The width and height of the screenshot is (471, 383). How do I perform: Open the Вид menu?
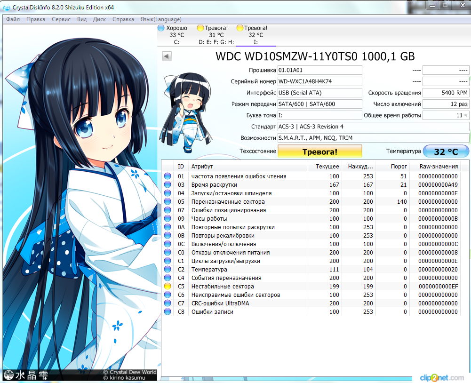pyautogui.click(x=82, y=19)
